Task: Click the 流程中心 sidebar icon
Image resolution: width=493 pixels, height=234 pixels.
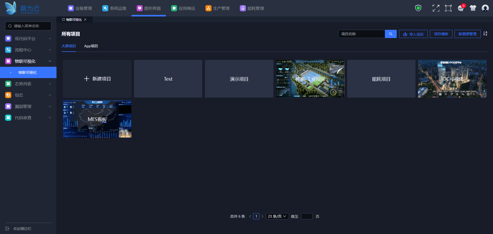Action: (x=8, y=50)
